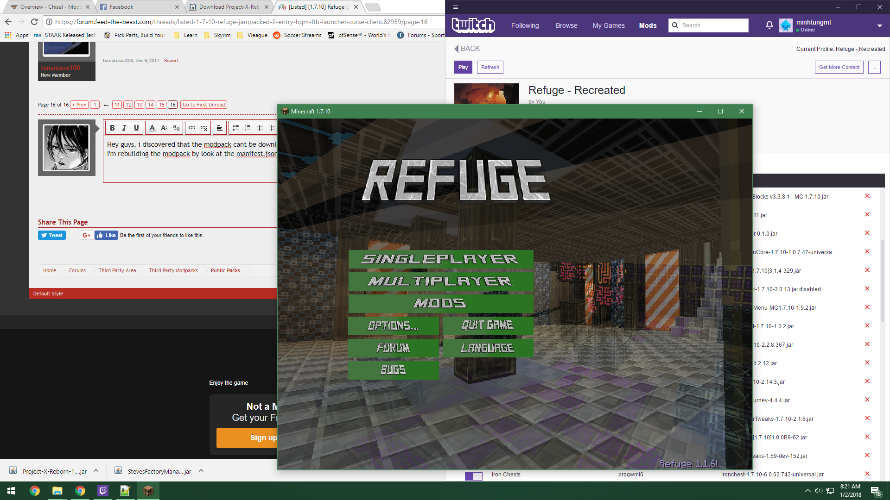890x500 pixels.
Task: Expand minhtungmt account dropdown
Action: tap(880, 26)
